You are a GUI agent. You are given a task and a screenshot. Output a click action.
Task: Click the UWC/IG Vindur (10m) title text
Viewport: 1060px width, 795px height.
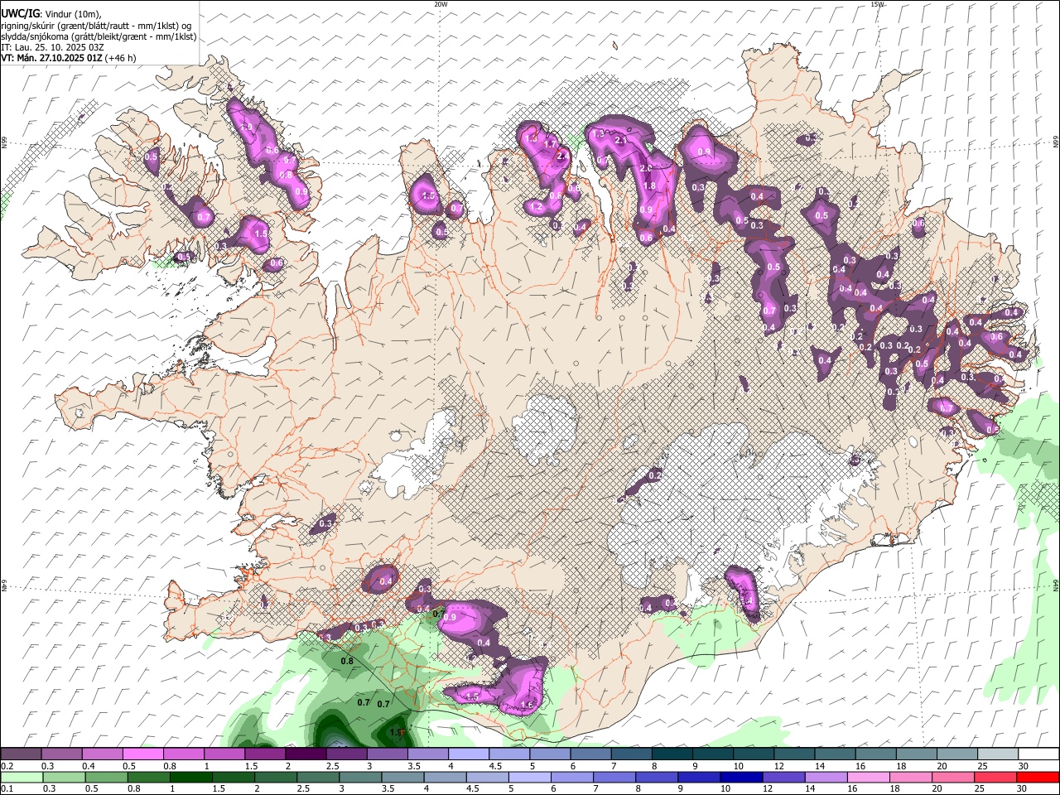tap(51, 14)
